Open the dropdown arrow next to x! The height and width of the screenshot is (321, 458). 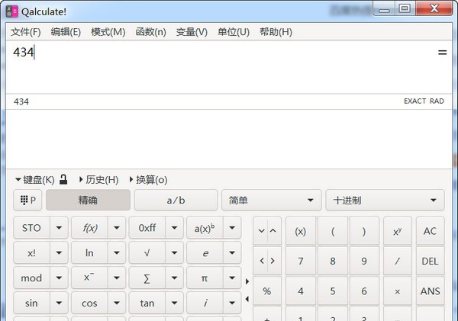59,252
